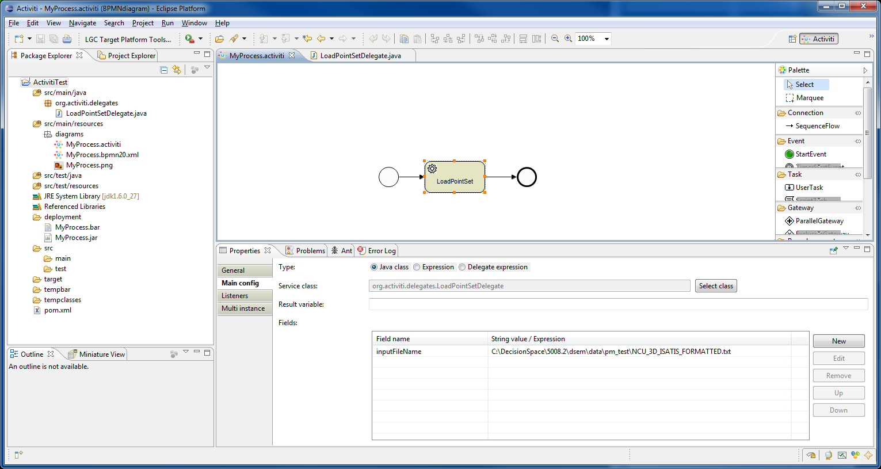
Task: Choose the StartEvent palette item
Action: click(x=810, y=154)
